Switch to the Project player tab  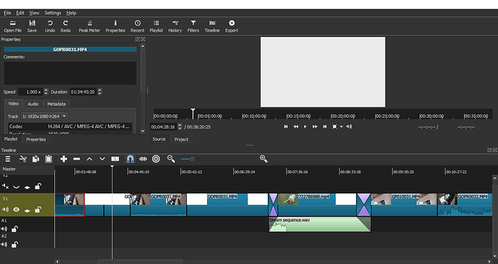(181, 139)
